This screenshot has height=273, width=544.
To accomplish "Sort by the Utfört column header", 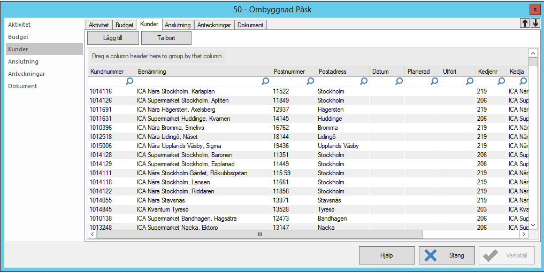I will 458,72.
